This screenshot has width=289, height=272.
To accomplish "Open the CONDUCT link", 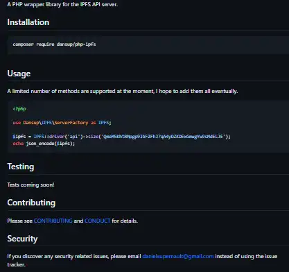I will [97, 221].
